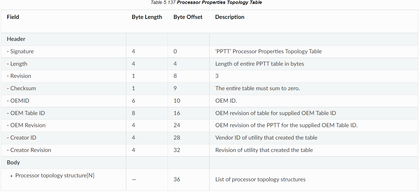
Task: Select the '- Length' field name
Action: (x=17, y=64)
